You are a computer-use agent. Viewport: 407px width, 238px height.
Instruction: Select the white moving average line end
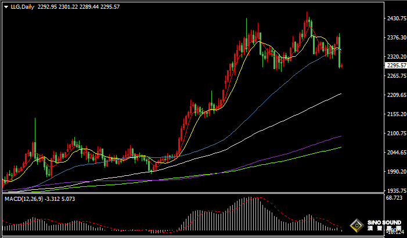(x=340, y=93)
